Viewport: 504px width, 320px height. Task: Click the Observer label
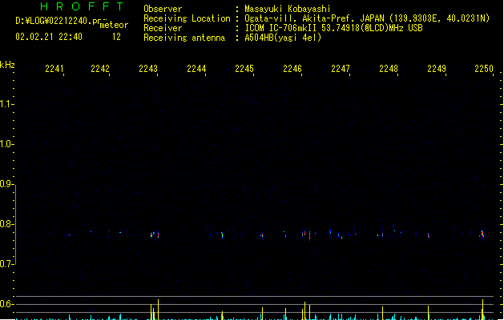coord(163,9)
